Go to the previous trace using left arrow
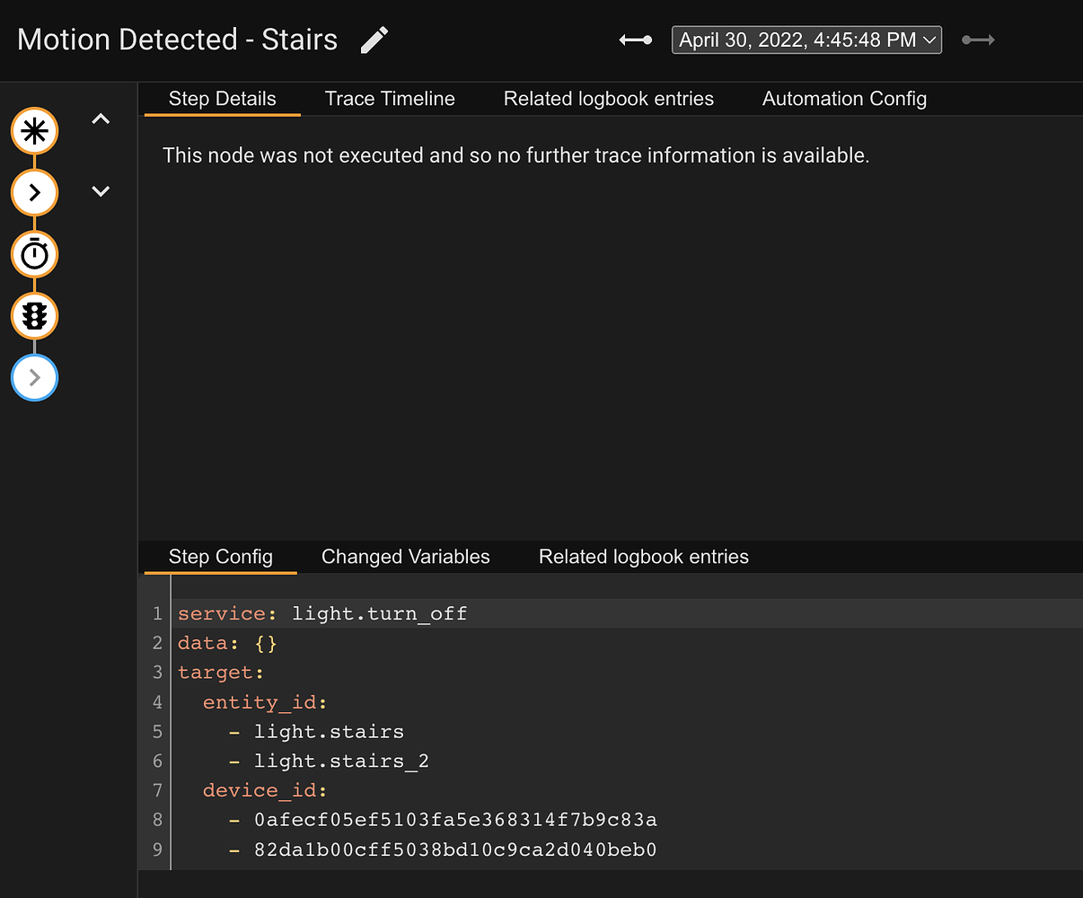This screenshot has width=1083, height=898. point(636,40)
